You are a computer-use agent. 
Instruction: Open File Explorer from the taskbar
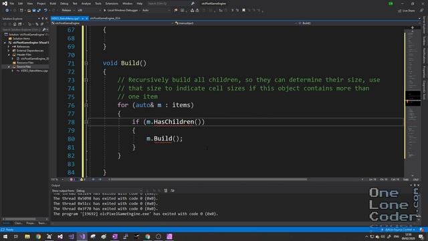point(27,236)
